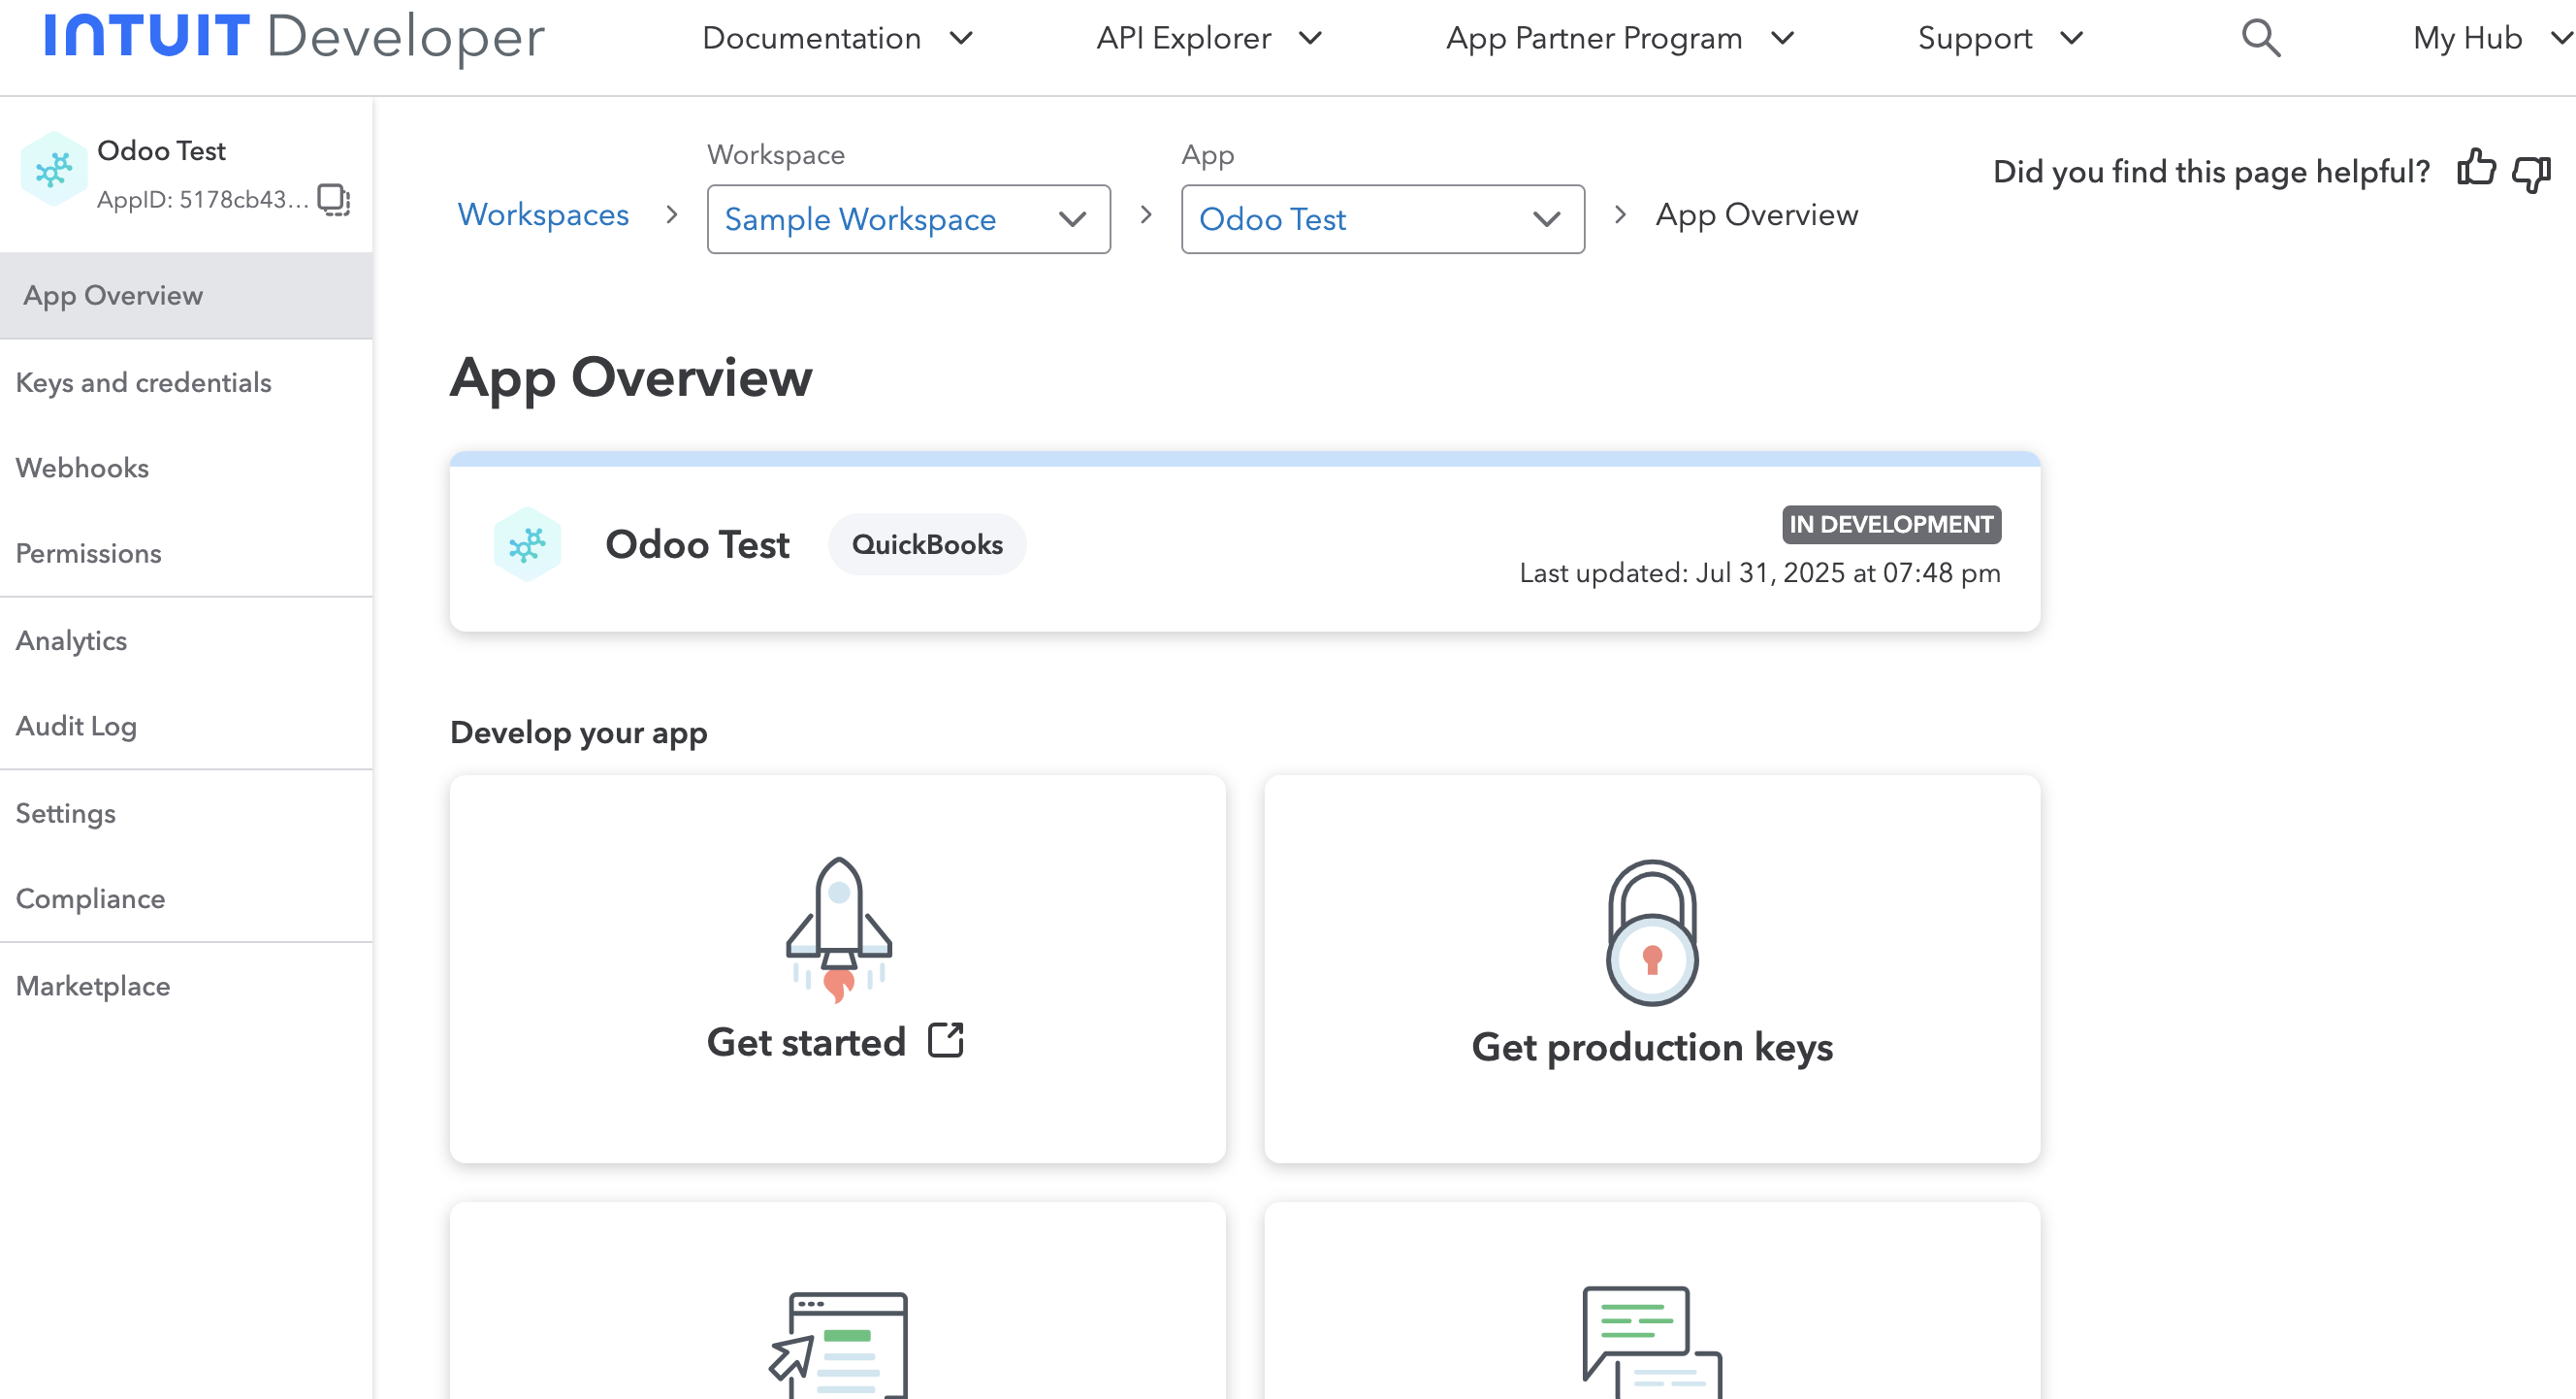
Task: Click the App Overview page heading
Action: click(631, 378)
